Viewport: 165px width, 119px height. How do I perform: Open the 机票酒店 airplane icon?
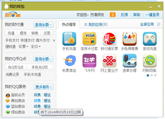tap(69, 61)
